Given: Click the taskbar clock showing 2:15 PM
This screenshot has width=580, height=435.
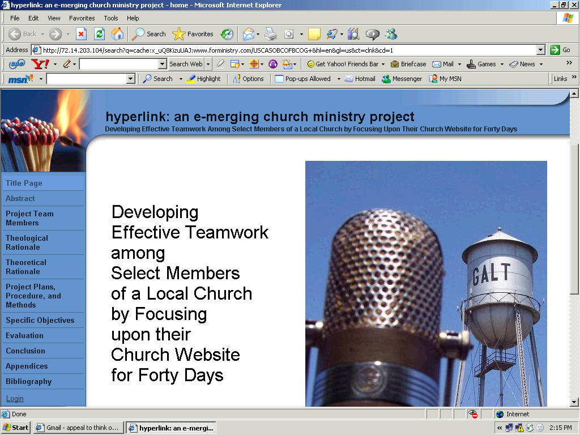Looking at the screenshot, I should (560, 428).
